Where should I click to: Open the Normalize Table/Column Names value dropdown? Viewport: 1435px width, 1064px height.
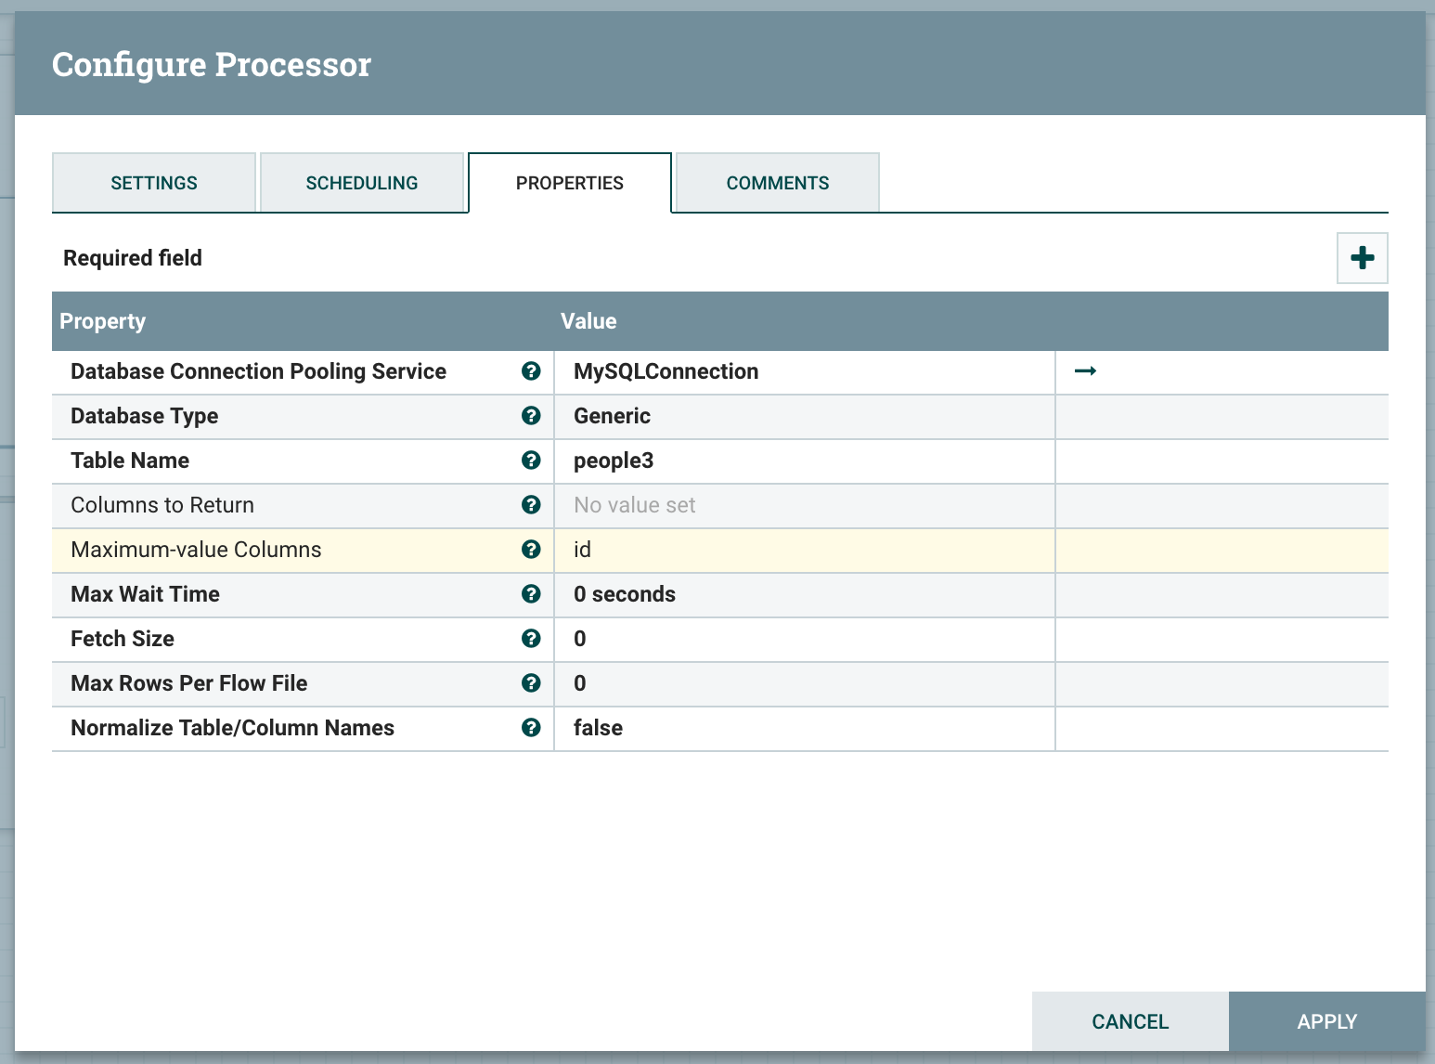coord(804,728)
